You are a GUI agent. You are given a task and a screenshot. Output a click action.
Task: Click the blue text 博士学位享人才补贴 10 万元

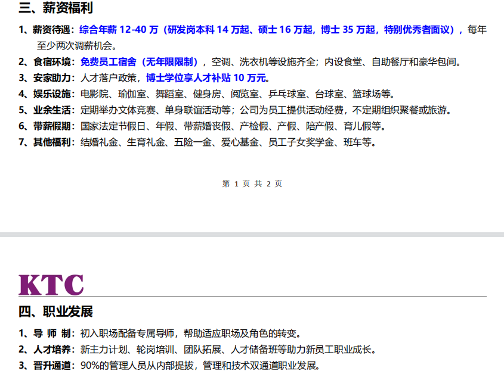coord(207,78)
